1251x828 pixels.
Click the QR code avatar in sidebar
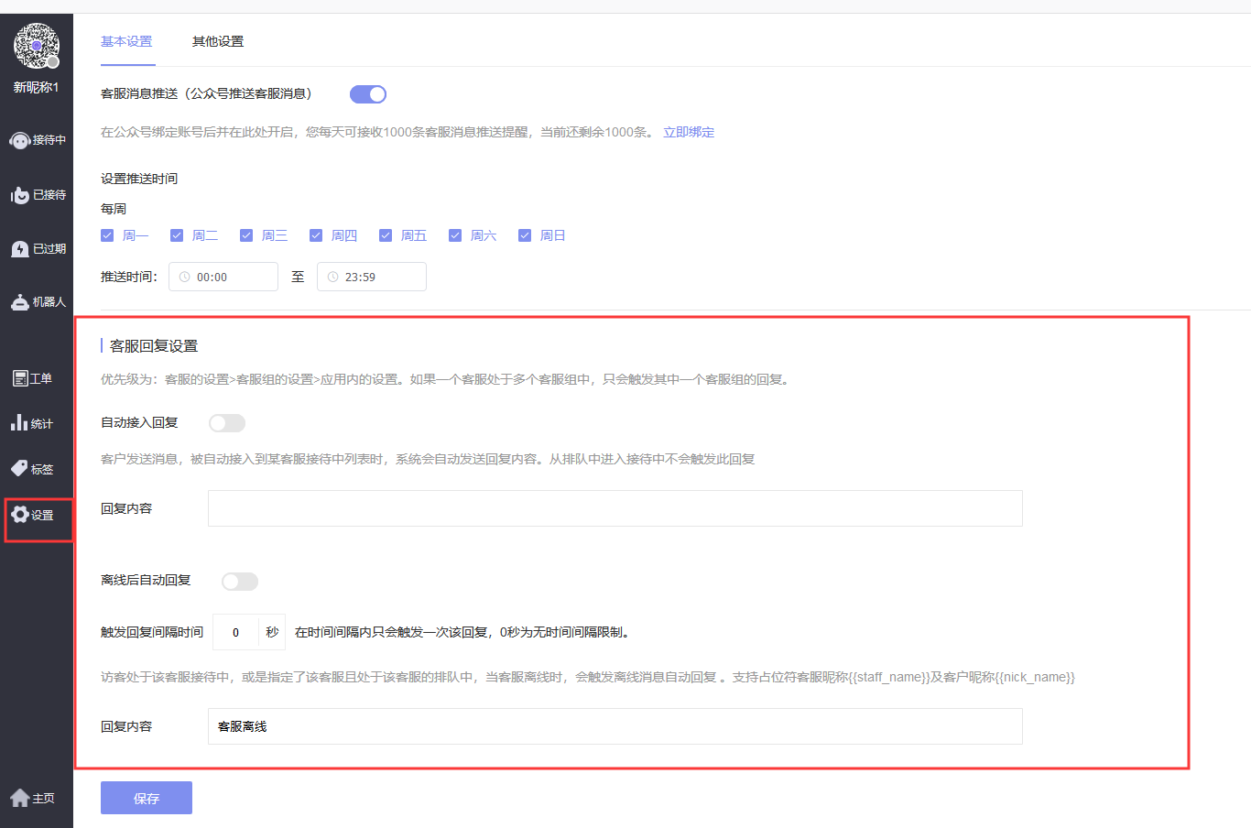coord(37,46)
